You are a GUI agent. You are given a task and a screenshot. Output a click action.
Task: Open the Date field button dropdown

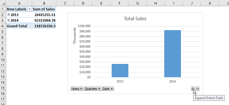point(108,89)
